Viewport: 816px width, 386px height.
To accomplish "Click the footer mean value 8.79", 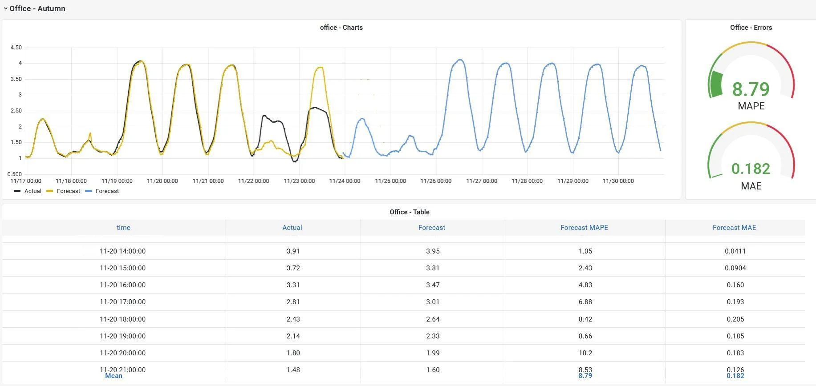I will coord(585,376).
